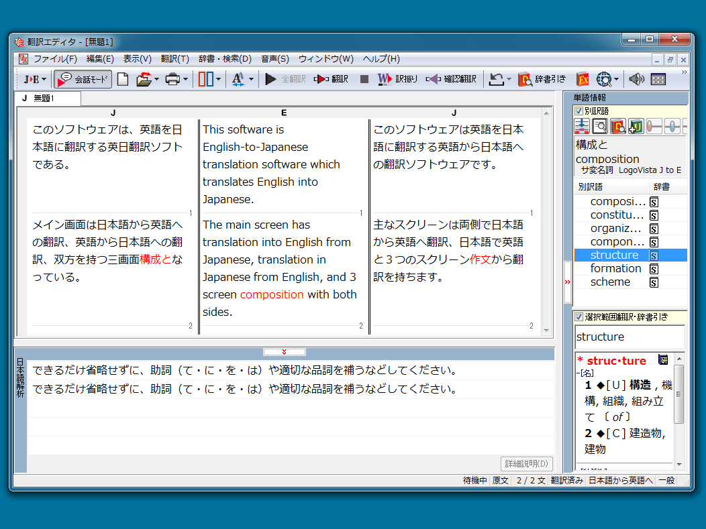Screen dimensions: 706x529
Task: Open the 辞書・検索(D) menu
Action: point(225,59)
